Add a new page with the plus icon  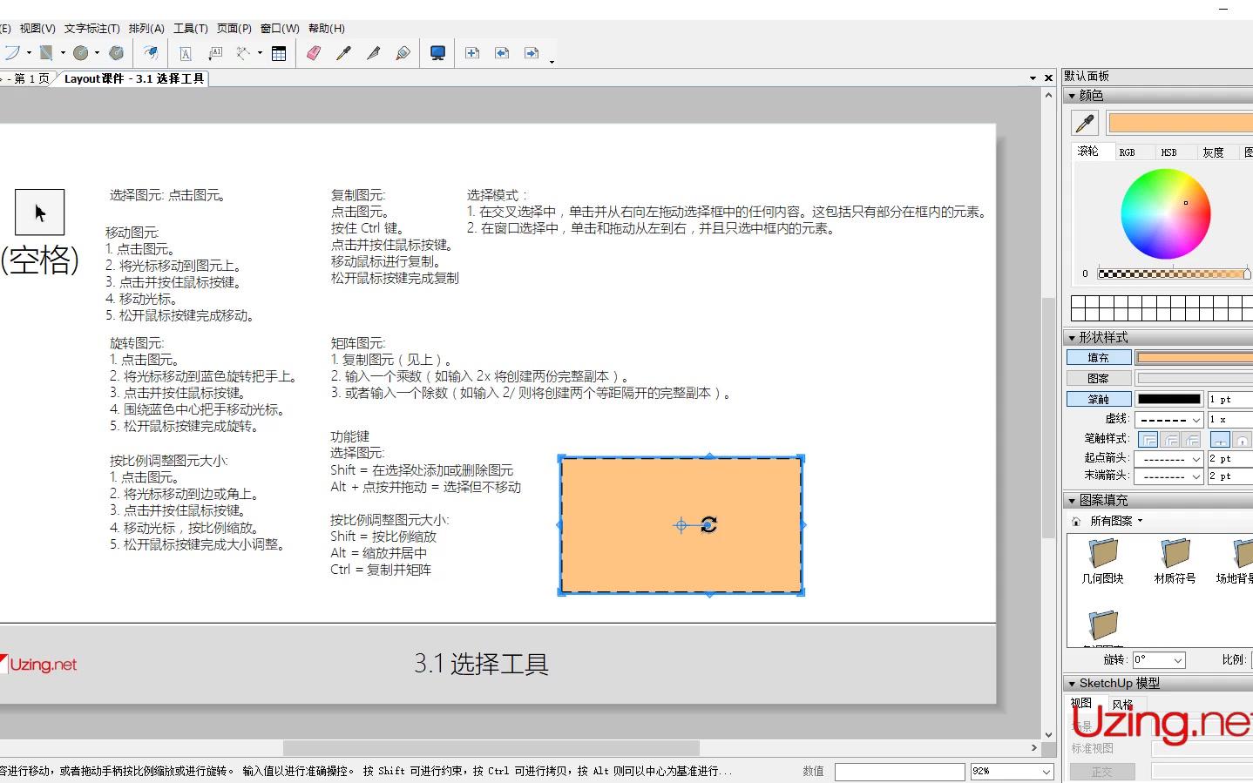(472, 52)
